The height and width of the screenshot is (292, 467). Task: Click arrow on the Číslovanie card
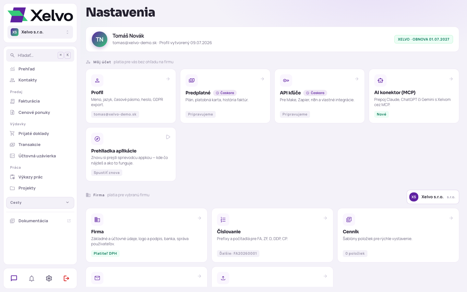click(325, 218)
